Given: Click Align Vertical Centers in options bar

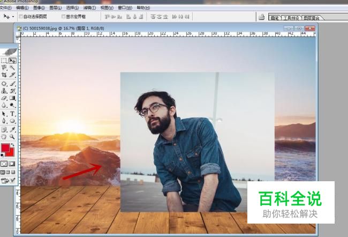Looking at the screenshot, I should pos(114,17).
